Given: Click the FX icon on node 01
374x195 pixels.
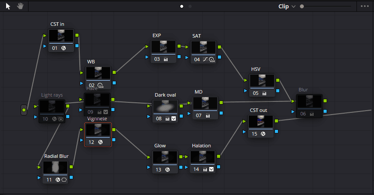Looking at the screenshot, I should point(64,48).
